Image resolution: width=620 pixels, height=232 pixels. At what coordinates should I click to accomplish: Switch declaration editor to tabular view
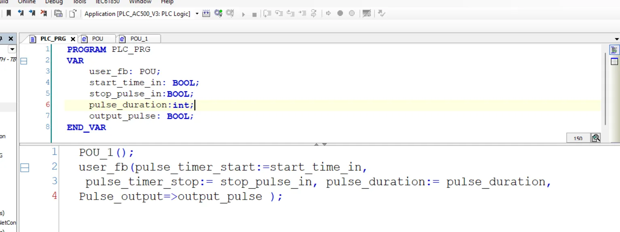[614, 61]
